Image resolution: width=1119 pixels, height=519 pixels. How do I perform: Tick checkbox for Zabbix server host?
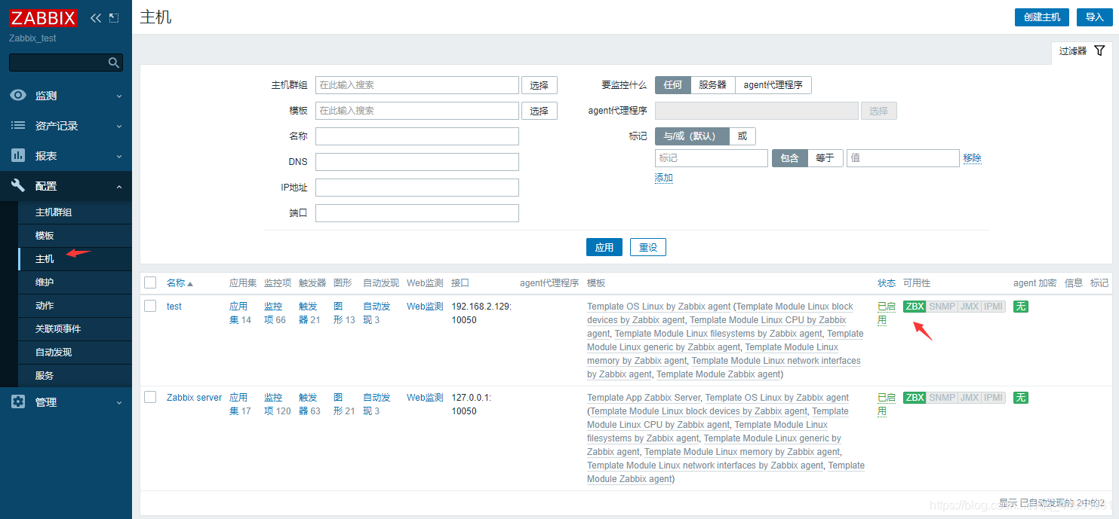(x=150, y=397)
